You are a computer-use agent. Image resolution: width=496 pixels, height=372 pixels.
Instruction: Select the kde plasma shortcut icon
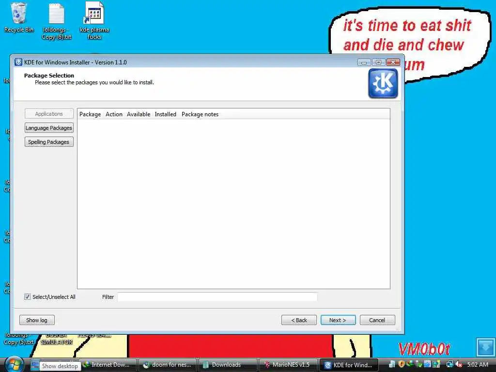point(94,21)
